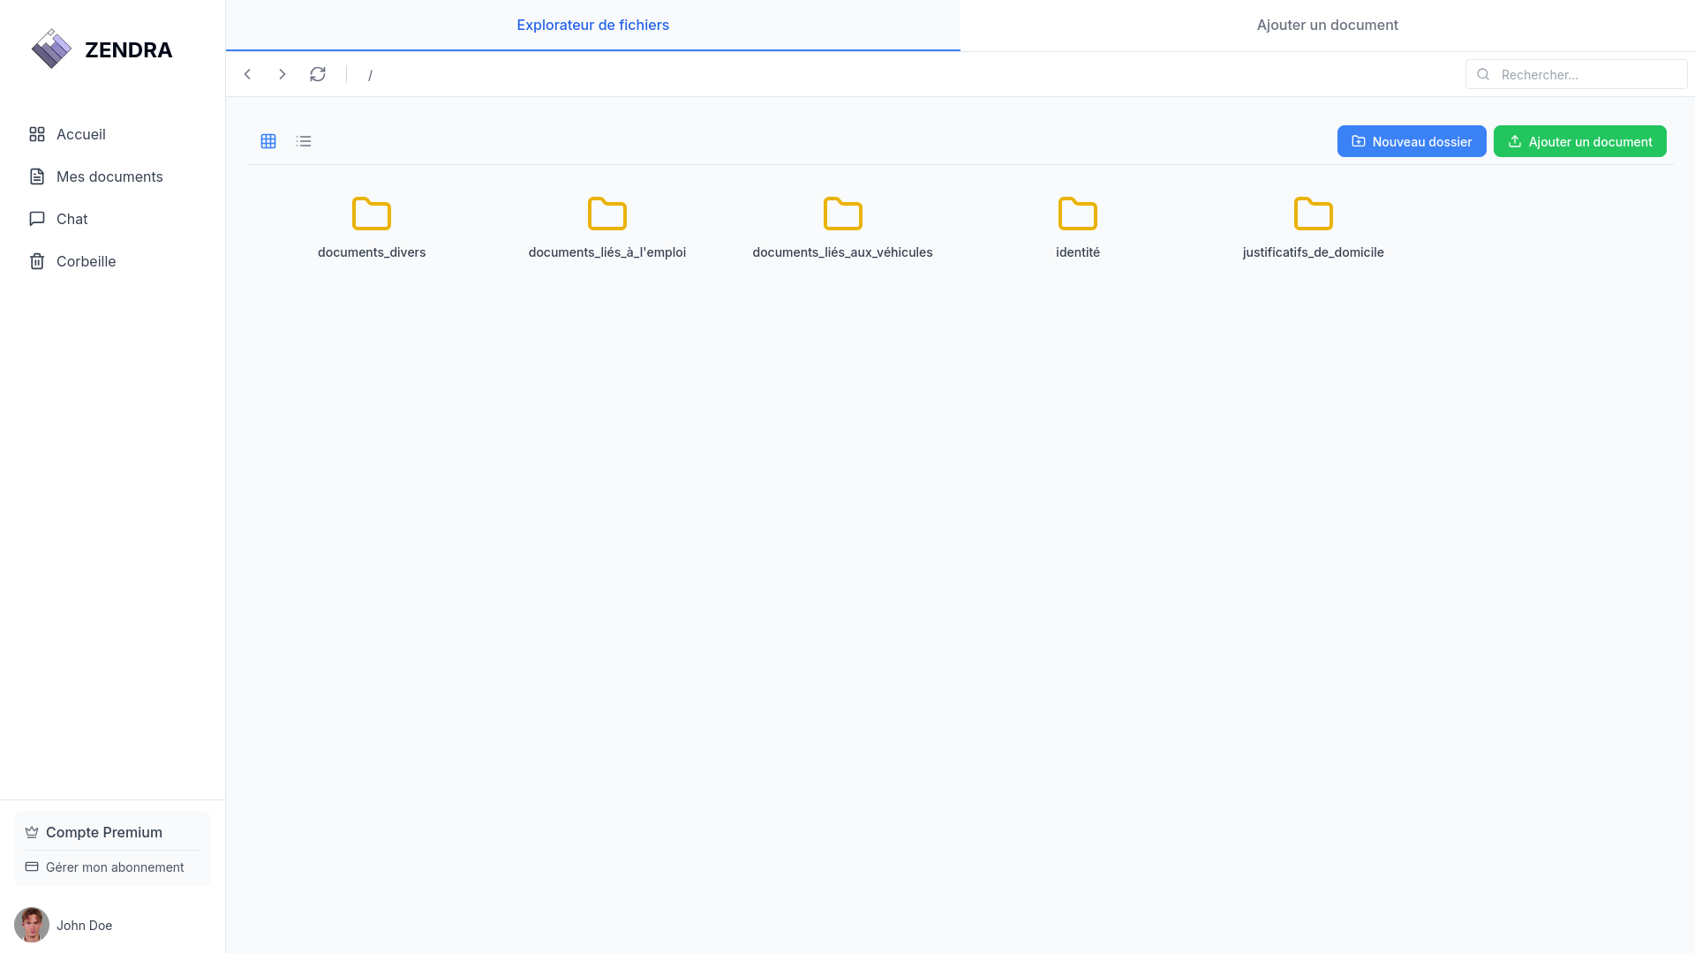Go back with the left arrow

[248, 74]
